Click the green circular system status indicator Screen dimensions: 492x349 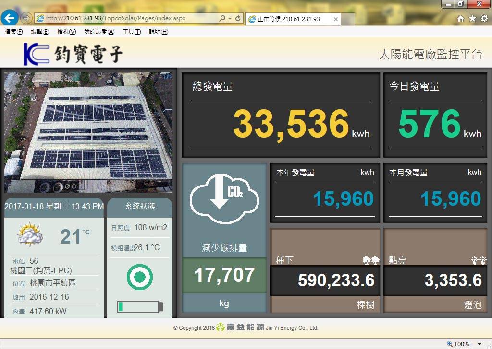tap(140, 278)
